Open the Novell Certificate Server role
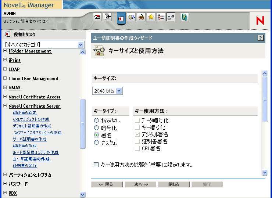The width and height of the screenshot is (272, 198). click(34, 106)
